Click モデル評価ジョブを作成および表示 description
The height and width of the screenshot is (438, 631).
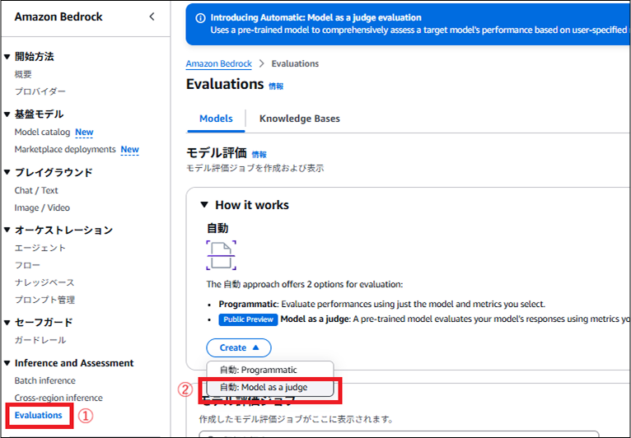(255, 168)
